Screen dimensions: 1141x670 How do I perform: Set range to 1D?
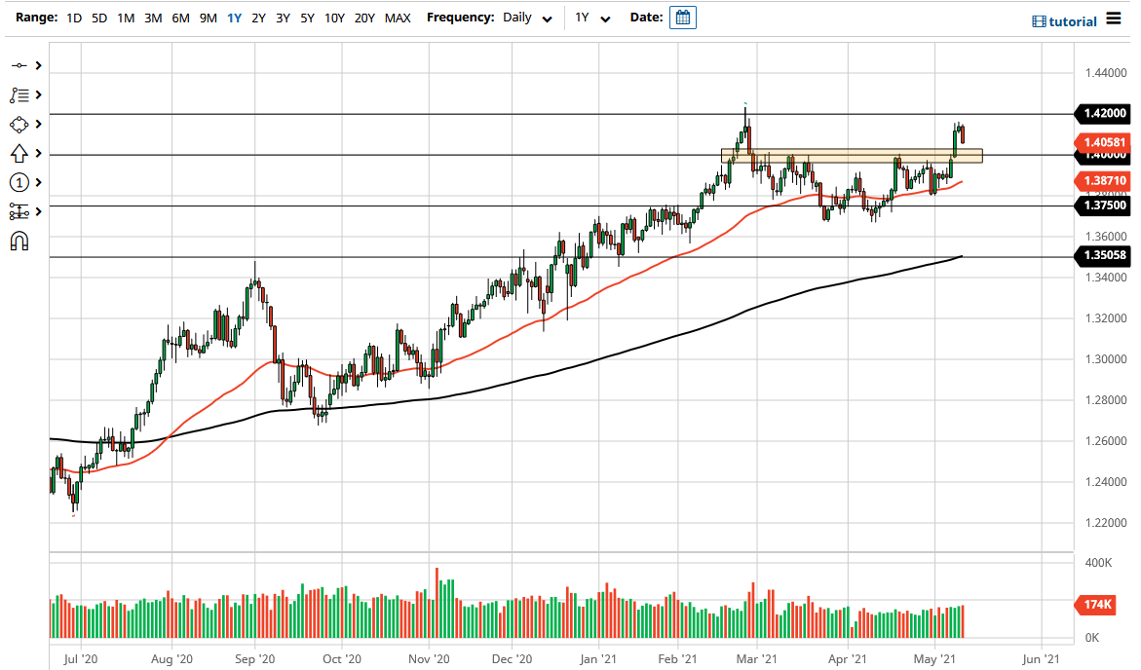74,19
